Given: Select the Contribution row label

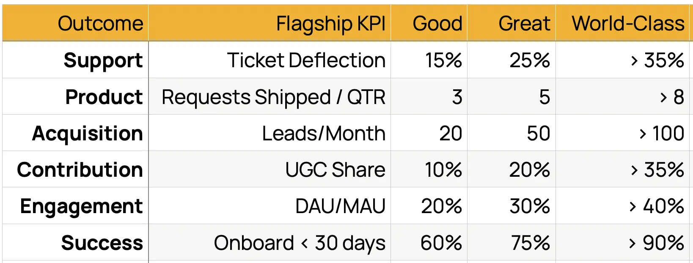Looking at the screenshot, I should [75, 169].
